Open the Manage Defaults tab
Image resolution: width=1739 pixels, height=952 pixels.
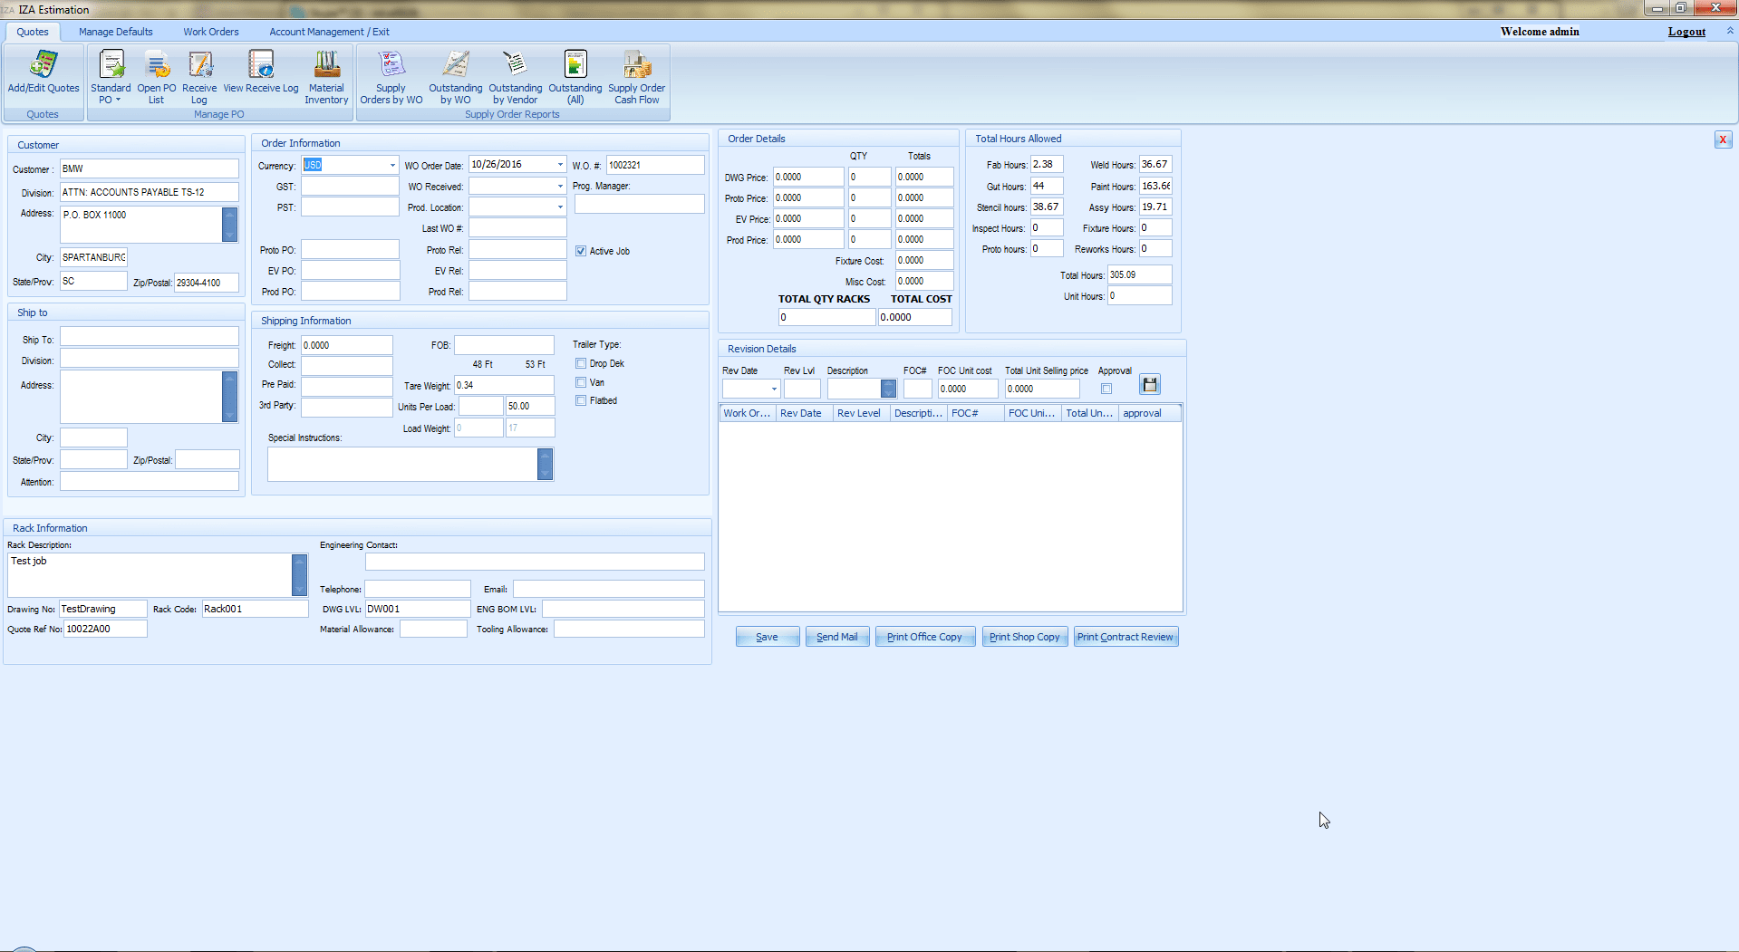(x=116, y=32)
